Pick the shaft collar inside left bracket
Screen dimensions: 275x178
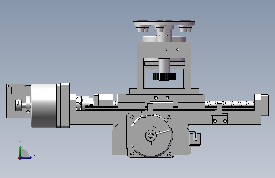click(18, 105)
